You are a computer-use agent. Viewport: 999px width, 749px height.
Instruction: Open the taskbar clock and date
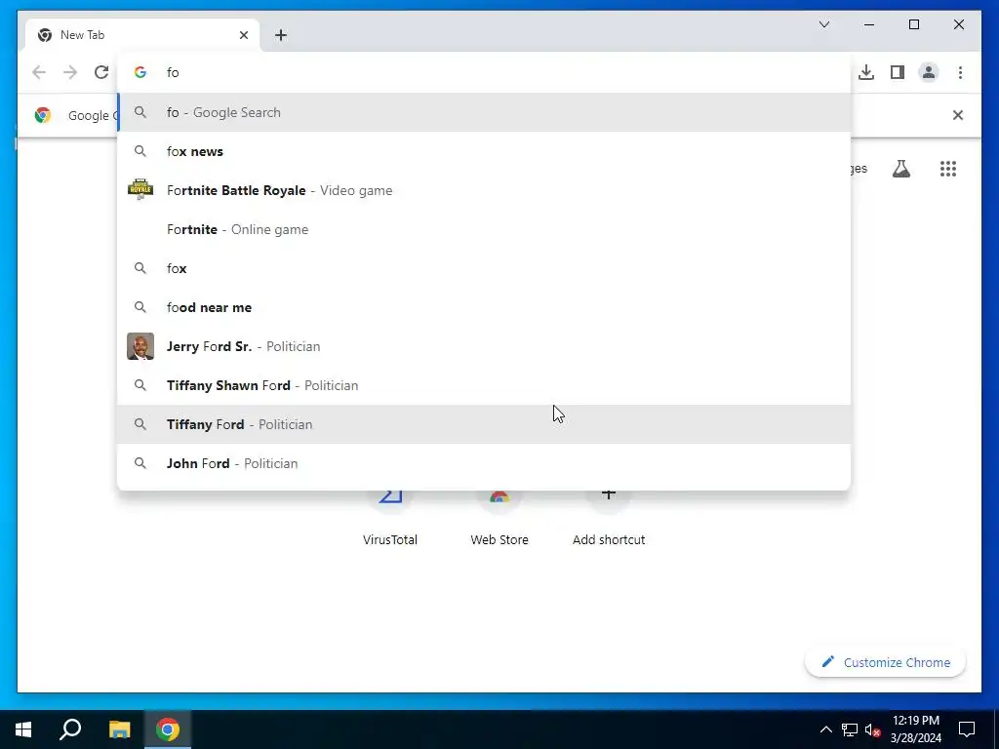[915, 729]
